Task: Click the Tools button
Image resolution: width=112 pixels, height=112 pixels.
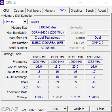Action: [55, 109]
